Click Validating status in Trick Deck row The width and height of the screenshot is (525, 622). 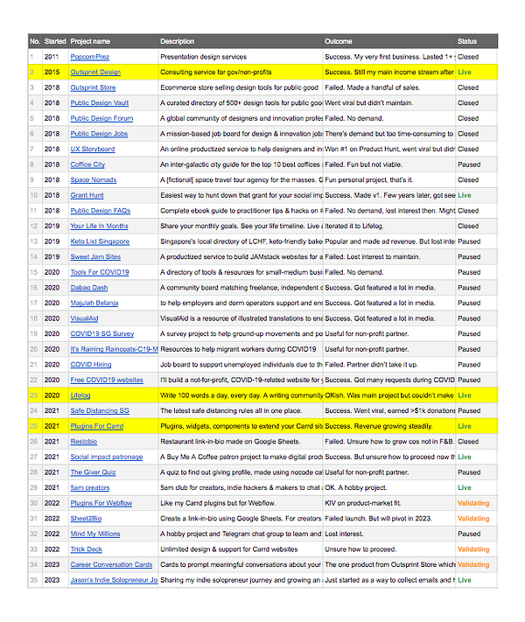click(x=473, y=549)
